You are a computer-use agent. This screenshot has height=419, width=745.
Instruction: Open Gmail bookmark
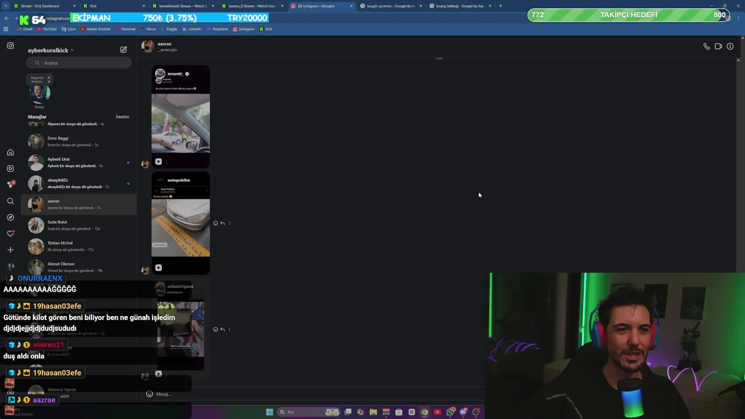point(24,29)
